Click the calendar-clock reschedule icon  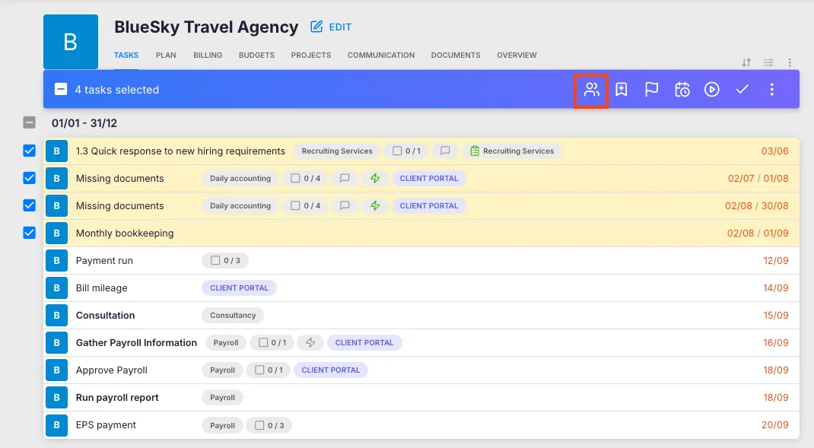[x=682, y=90]
